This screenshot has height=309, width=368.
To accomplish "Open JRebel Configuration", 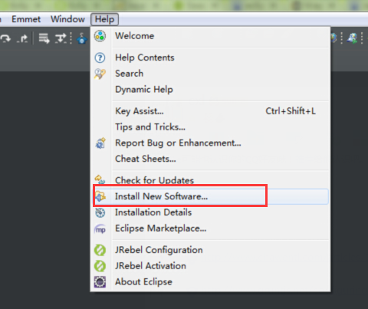I will pyautogui.click(x=210, y=250).
